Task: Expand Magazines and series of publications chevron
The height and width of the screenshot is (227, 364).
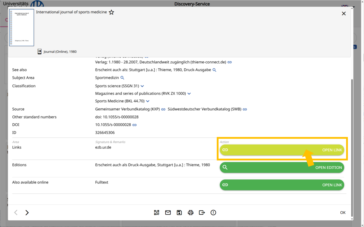Action: [x=189, y=94]
